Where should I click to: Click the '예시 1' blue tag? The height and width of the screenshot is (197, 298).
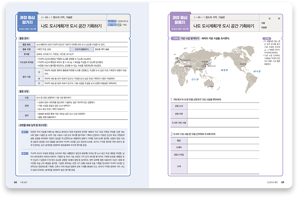tap(25, 132)
